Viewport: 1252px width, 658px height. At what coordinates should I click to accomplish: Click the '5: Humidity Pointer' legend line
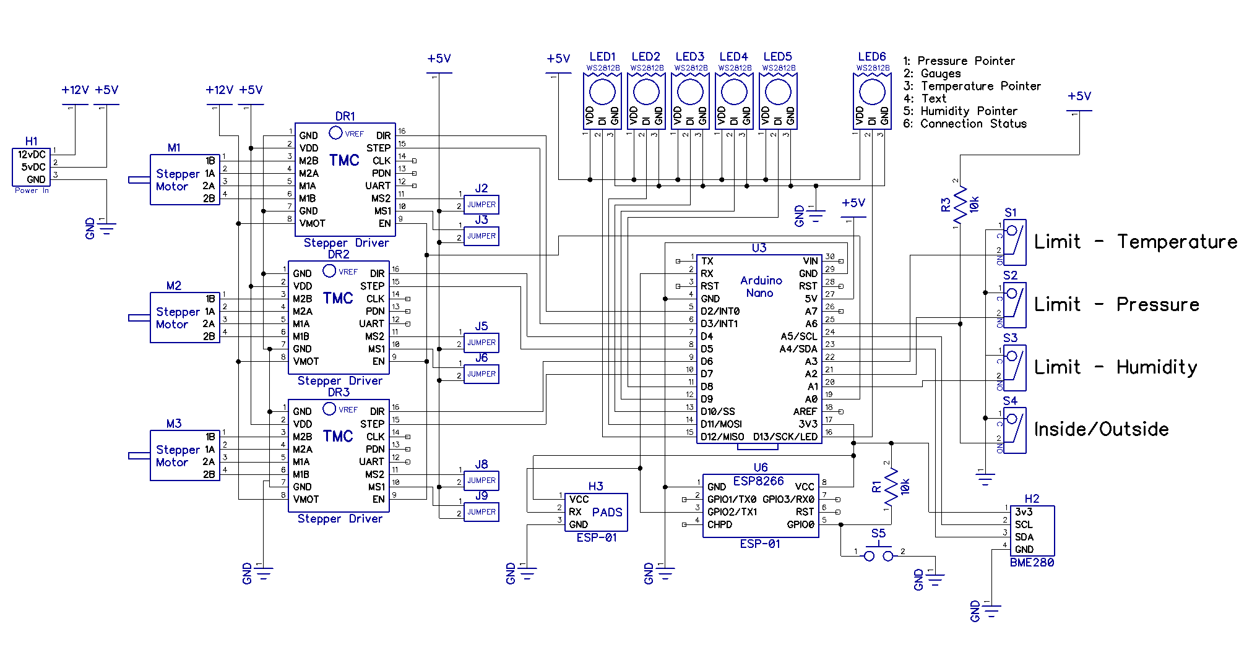[960, 111]
